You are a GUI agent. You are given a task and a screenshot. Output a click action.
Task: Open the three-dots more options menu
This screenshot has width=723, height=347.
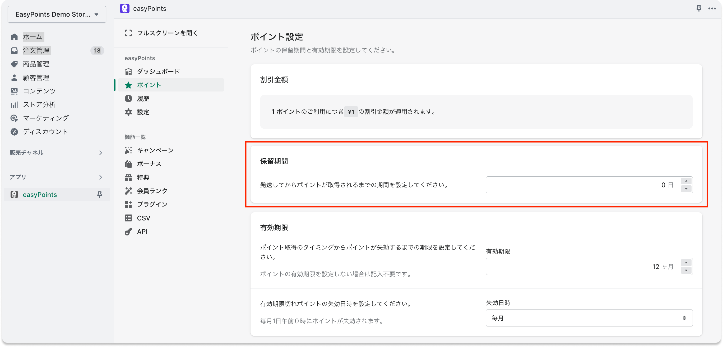pos(712,8)
